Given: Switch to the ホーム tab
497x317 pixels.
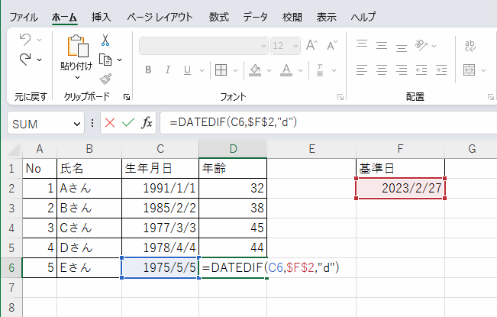Looking at the screenshot, I should 64,17.
